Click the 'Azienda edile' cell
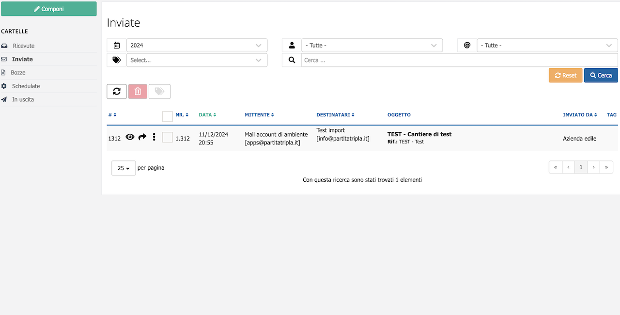The height and width of the screenshot is (315, 620). click(x=579, y=139)
